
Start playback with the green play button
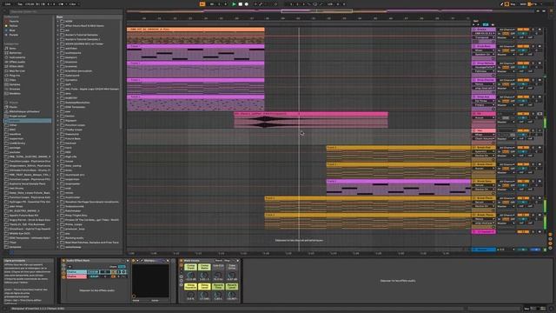point(234,3)
